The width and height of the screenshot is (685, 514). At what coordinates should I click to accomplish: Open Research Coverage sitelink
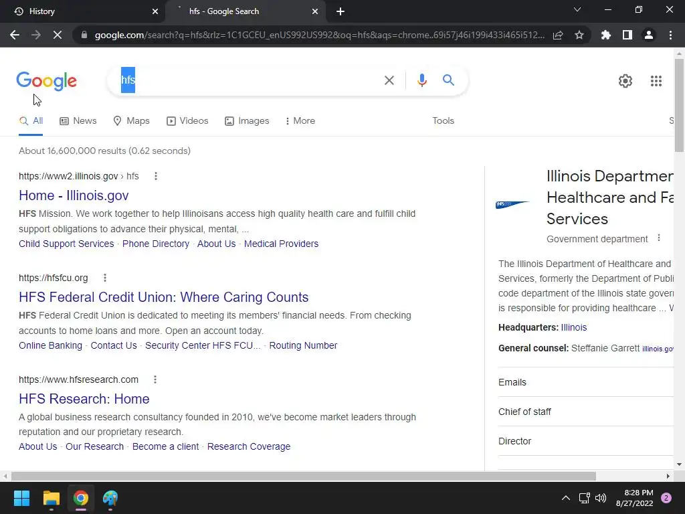(x=249, y=446)
